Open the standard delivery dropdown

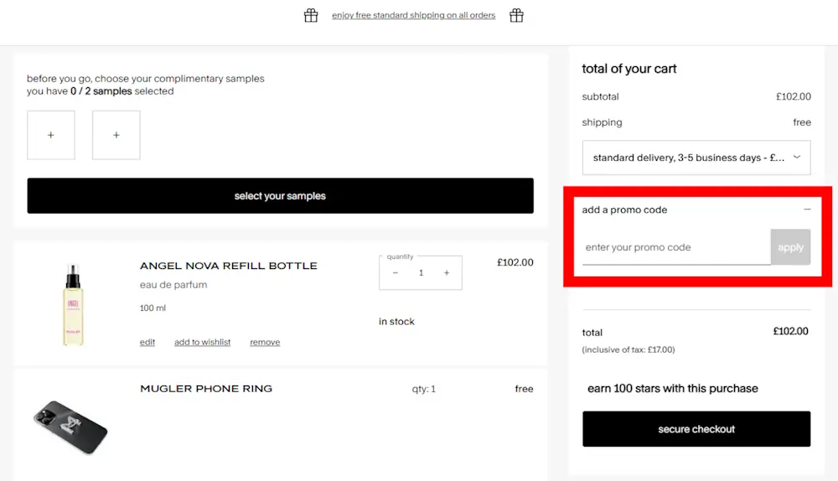696,158
